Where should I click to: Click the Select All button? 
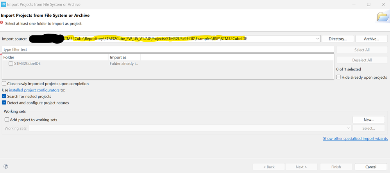click(362, 50)
